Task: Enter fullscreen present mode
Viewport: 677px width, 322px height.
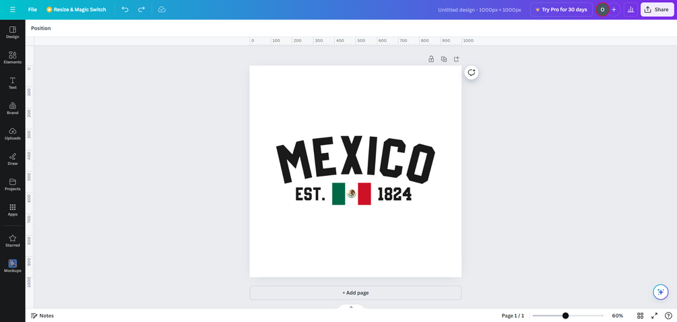Action: click(x=654, y=315)
